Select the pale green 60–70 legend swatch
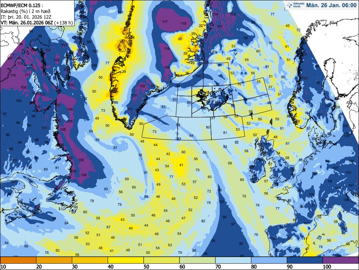The image size is (359, 270). [197, 260]
